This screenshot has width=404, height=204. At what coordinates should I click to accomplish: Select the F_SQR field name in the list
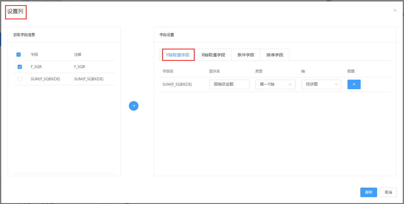[x=36, y=67]
